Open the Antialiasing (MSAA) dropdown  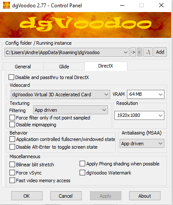point(142,144)
